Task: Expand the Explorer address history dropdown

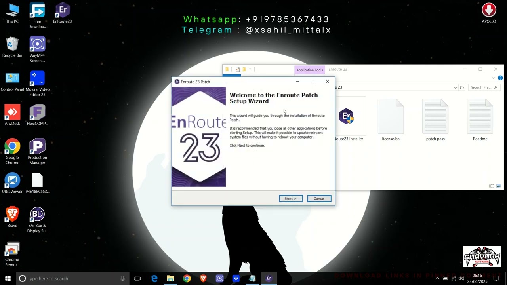Action: [455, 87]
